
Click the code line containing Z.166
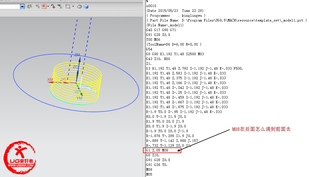tap(186, 83)
